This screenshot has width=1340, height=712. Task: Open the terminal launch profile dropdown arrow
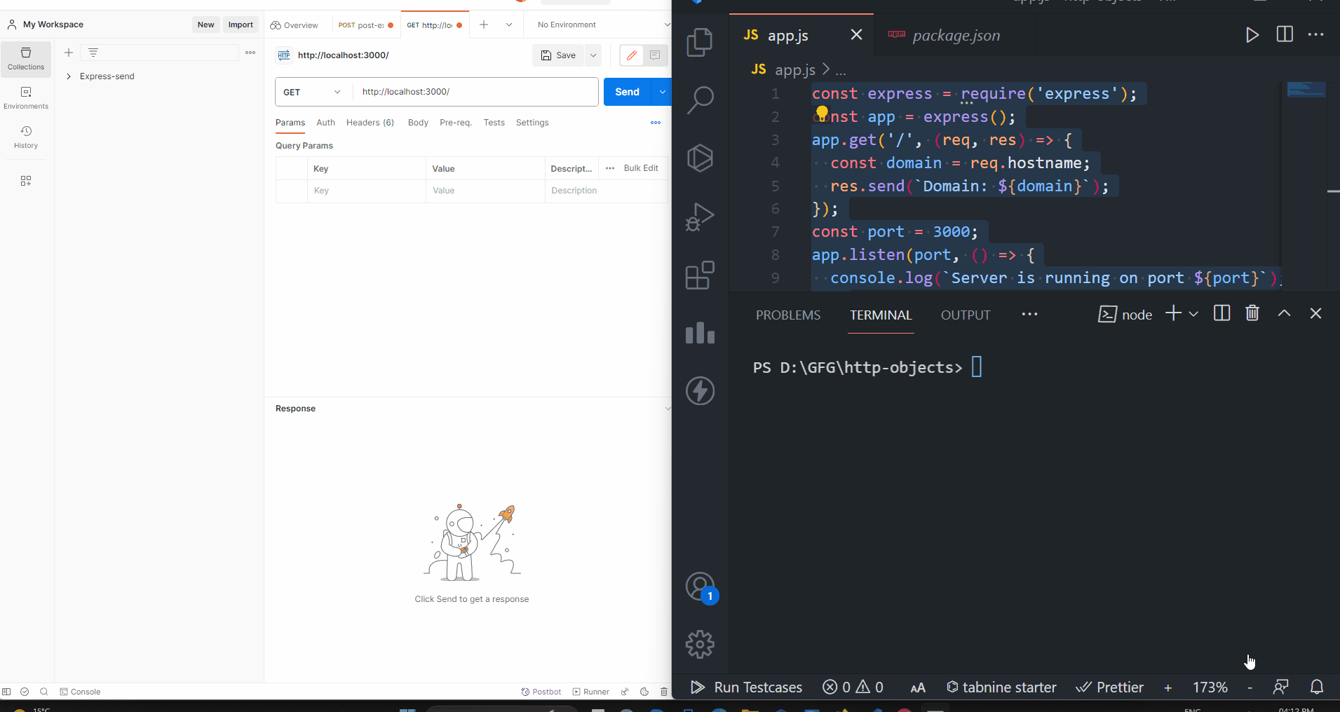tap(1193, 314)
